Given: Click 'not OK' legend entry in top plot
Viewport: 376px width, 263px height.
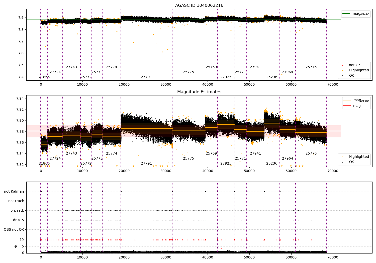Looking at the screenshot, I should 355,65.
